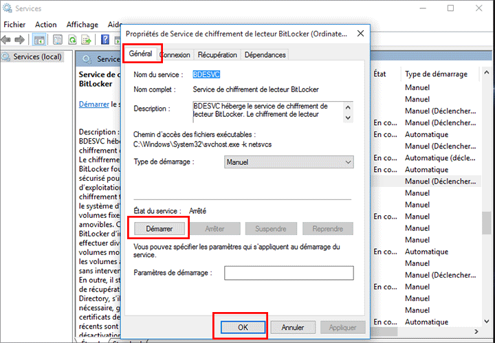This screenshot has width=495, height=343.
Task: Open the Fichier menu
Action: point(14,25)
